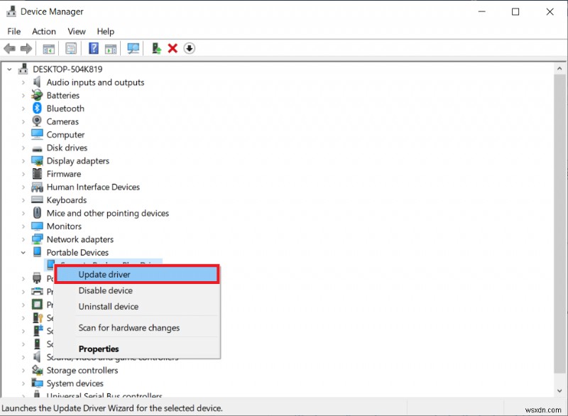The image size is (568, 416).
Task: Toggle the show/hide console tree icon
Action: click(48, 48)
